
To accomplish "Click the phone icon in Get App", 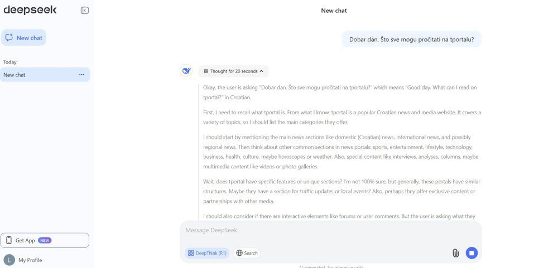I will pyautogui.click(x=9, y=240).
